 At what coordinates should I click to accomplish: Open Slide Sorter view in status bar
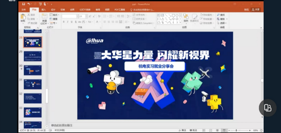pyautogui.click(x=211, y=130)
